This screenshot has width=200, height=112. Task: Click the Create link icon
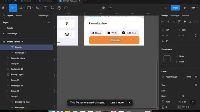pyautogui.click(x=110, y=8)
